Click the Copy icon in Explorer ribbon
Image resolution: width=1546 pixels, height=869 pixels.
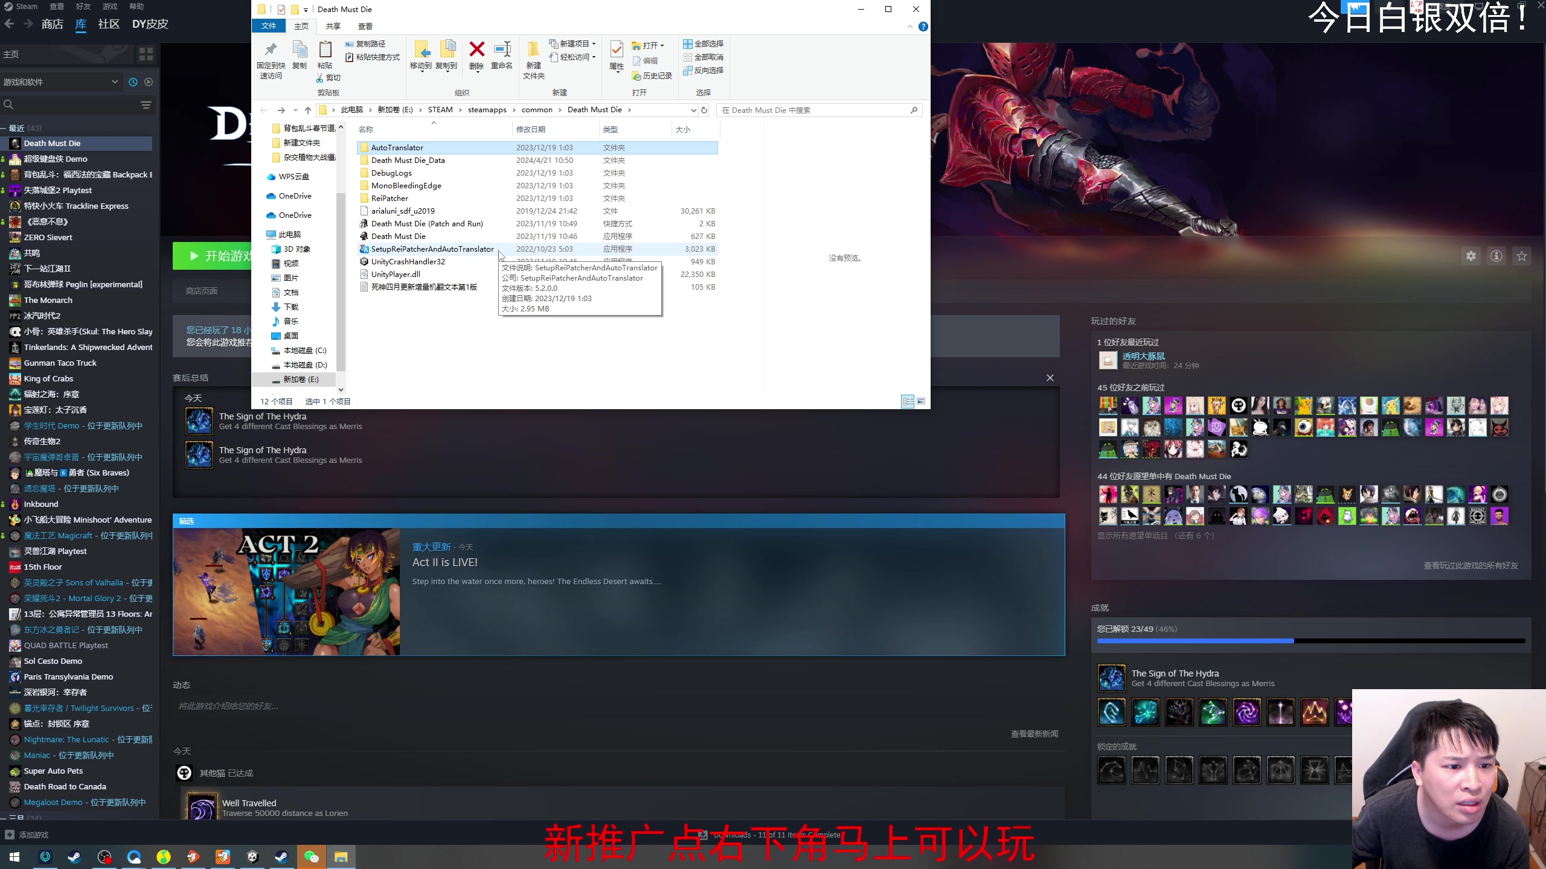click(x=300, y=55)
